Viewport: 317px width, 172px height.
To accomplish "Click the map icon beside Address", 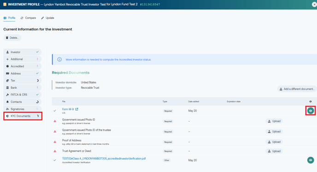I will point(7,73).
